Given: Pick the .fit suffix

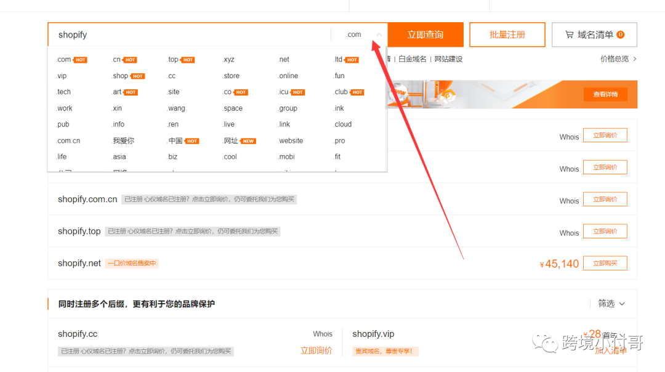Looking at the screenshot, I should click(x=337, y=157).
